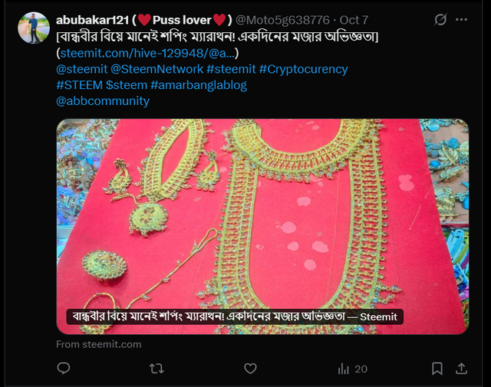Screen dimensions: 491x387
Task: Click the Grok explain post icon
Action: pos(440,19)
